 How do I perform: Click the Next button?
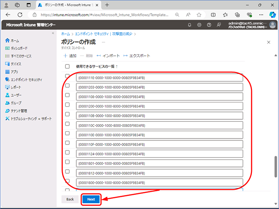point(91,199)
